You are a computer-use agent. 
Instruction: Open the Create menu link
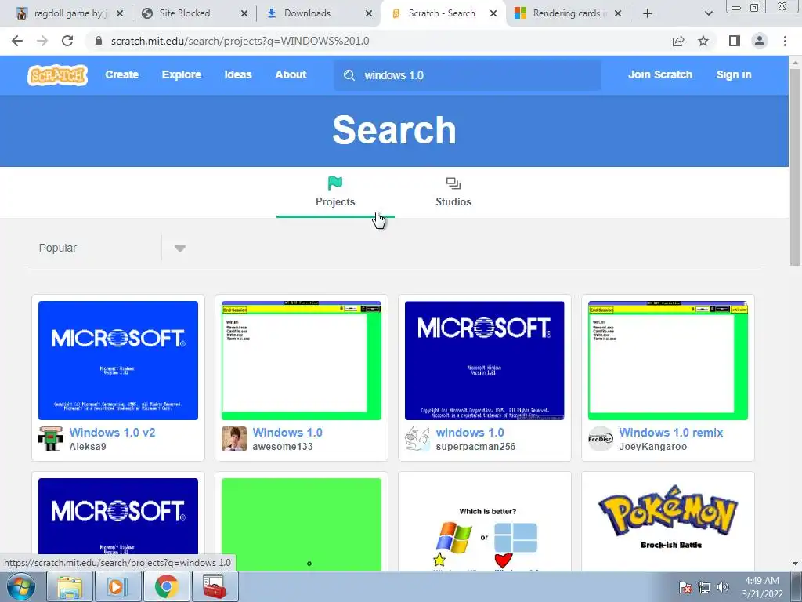[x=121, y=74]
